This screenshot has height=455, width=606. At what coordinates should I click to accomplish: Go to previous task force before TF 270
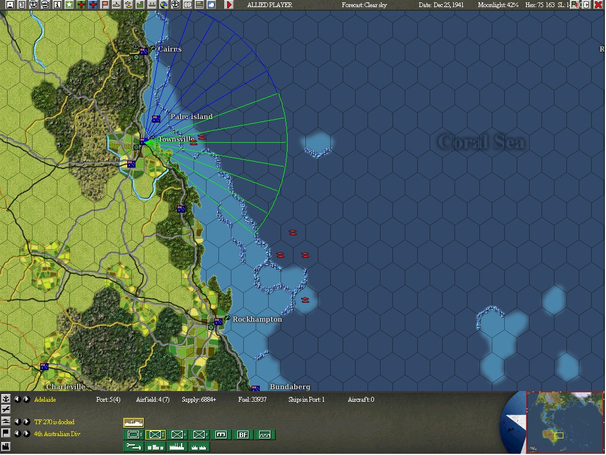[17, 421]
